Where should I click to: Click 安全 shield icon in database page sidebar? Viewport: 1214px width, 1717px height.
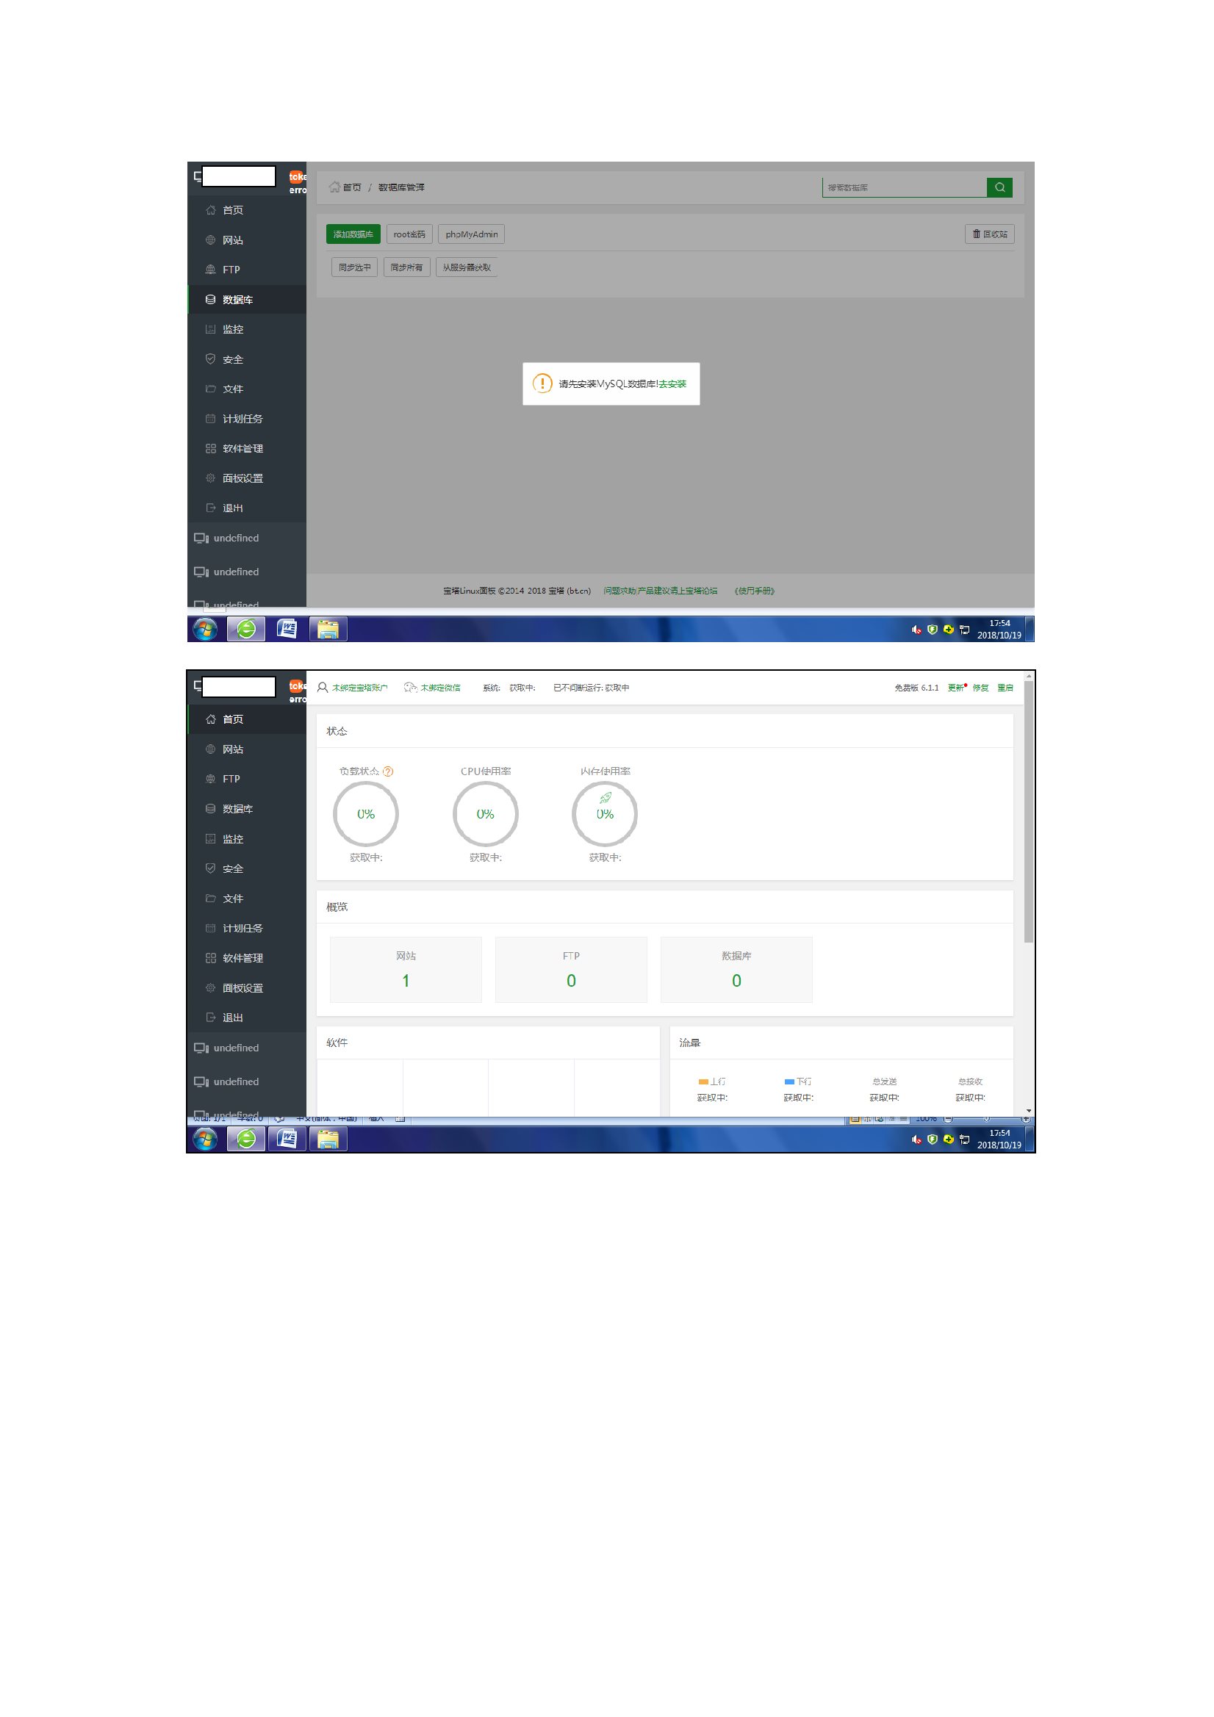click(210, 359)
